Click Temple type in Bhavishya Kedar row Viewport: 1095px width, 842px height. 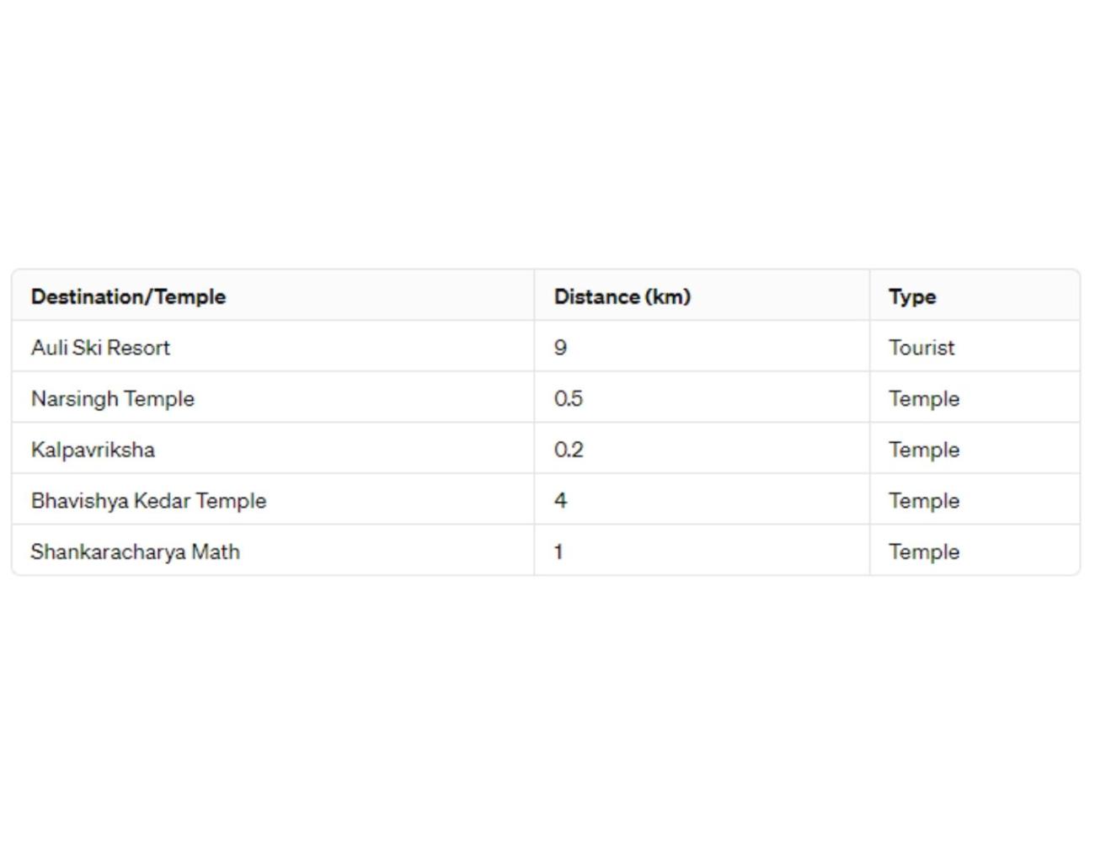(924, 501)
